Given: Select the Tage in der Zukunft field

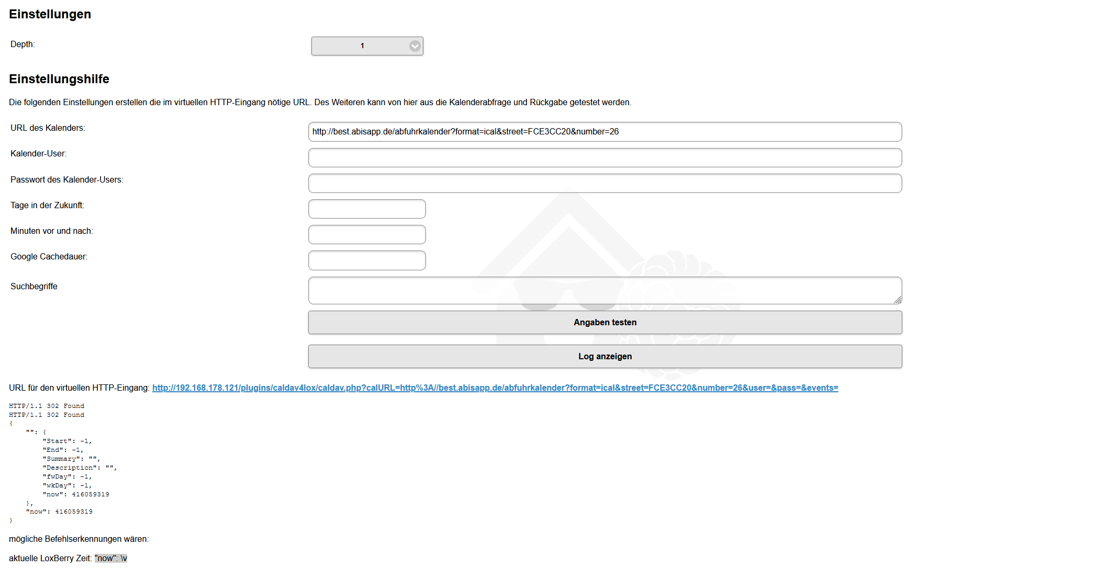Looking at the screenshot, I should (367, 209).
